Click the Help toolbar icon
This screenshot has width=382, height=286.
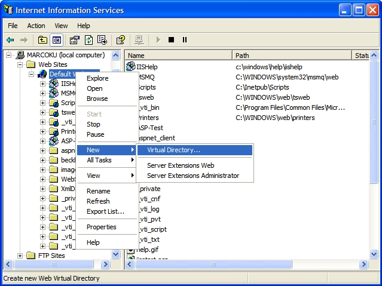121,40
